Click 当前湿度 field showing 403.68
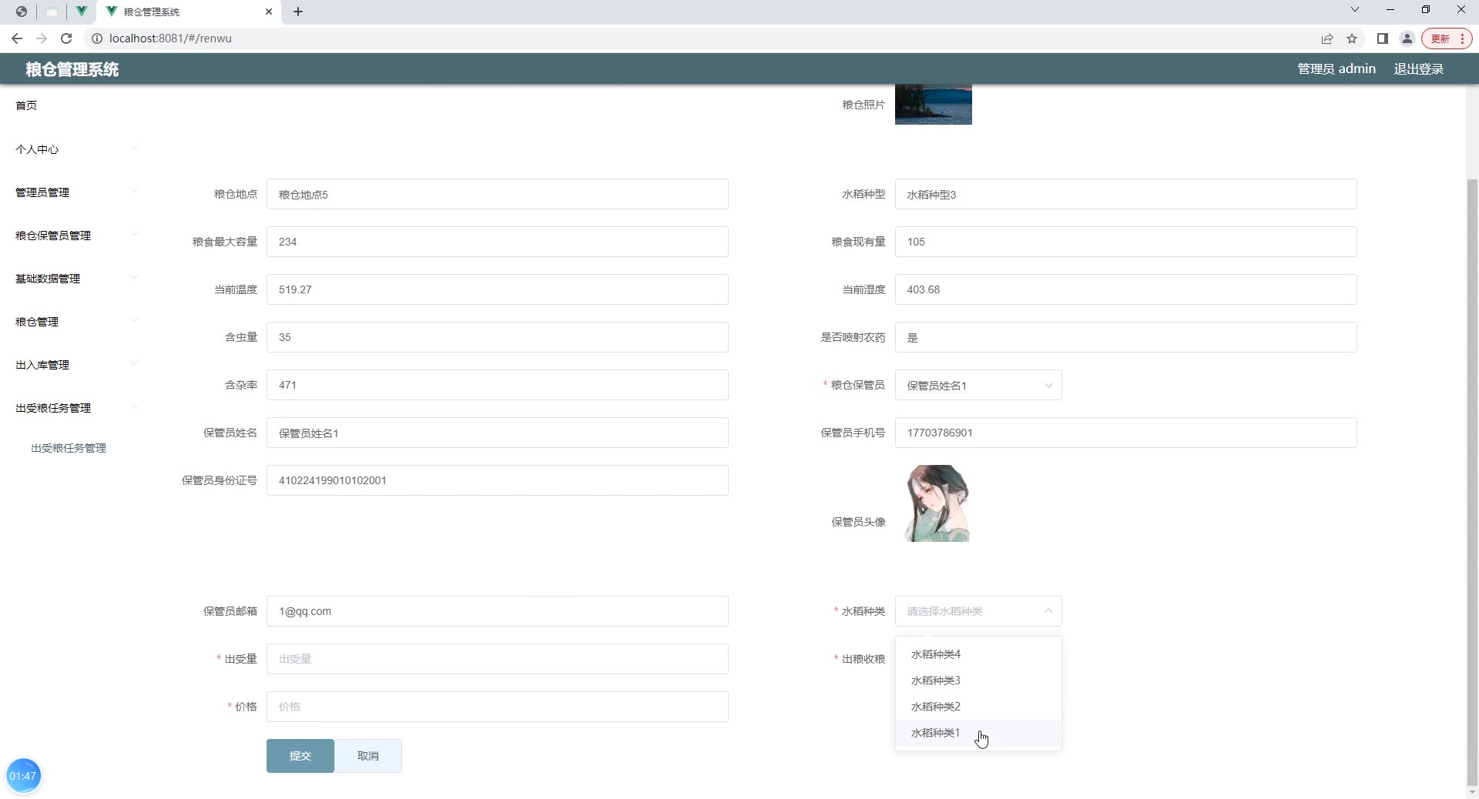Screen dimensions: 1479x799 [1126, 289]
